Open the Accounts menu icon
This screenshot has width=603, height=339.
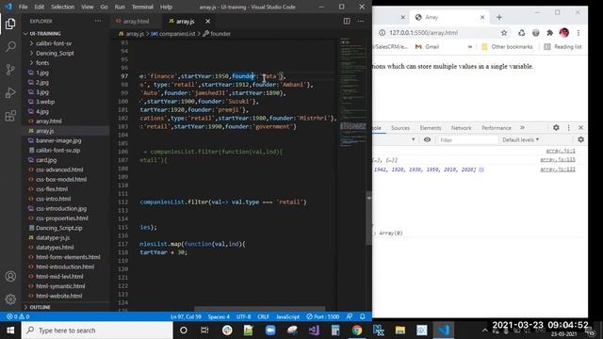(10, 276)
